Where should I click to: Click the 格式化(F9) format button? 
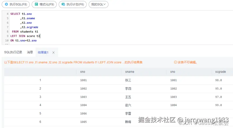(x=44, y=4)
